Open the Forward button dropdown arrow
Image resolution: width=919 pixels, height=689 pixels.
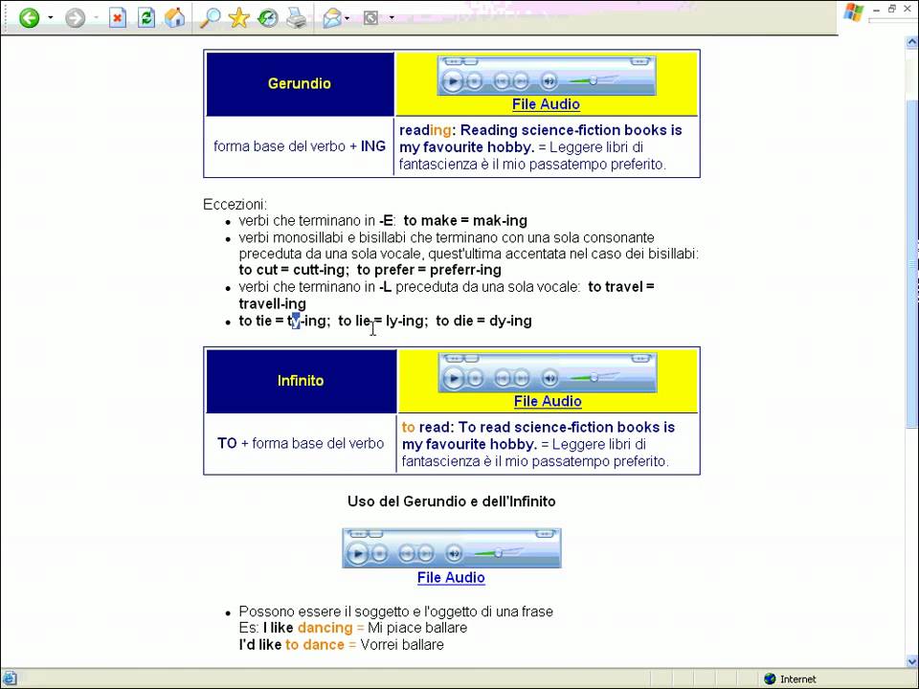pos(96,17)
